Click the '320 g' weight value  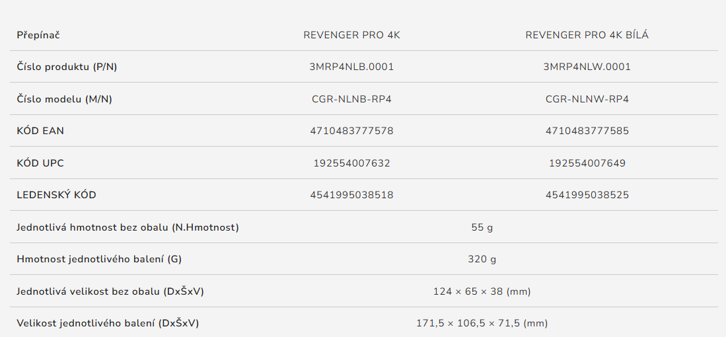(x=482, y=259)
